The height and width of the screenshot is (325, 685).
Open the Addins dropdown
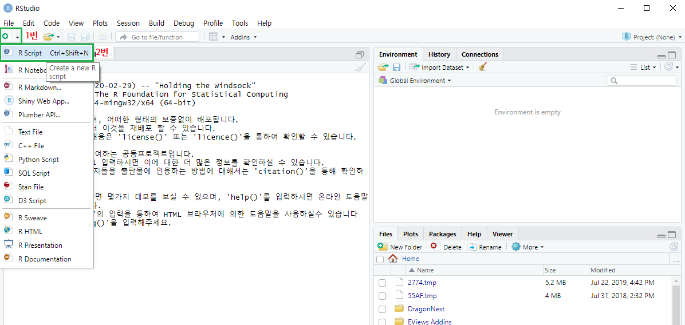(x=244, y=37)
